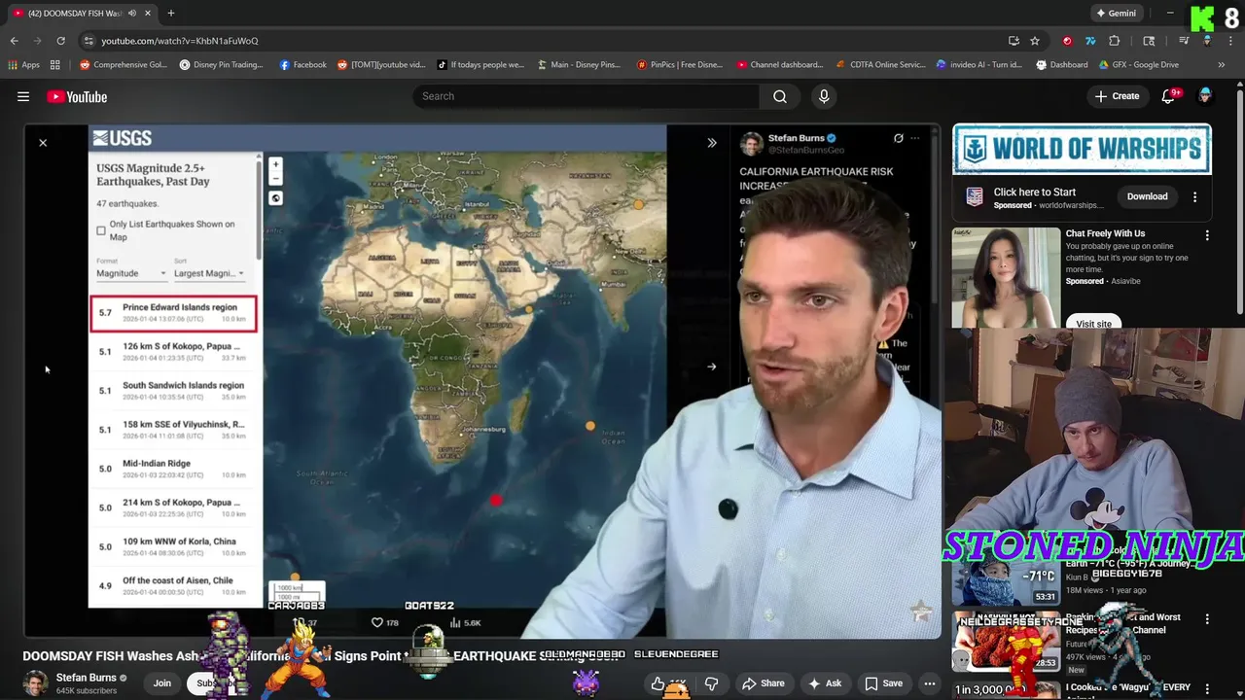The width and height of the screenshot is (1245, 700).
Task: Select the Prince Edward Islands region earthquake
Action: (174, 313)
